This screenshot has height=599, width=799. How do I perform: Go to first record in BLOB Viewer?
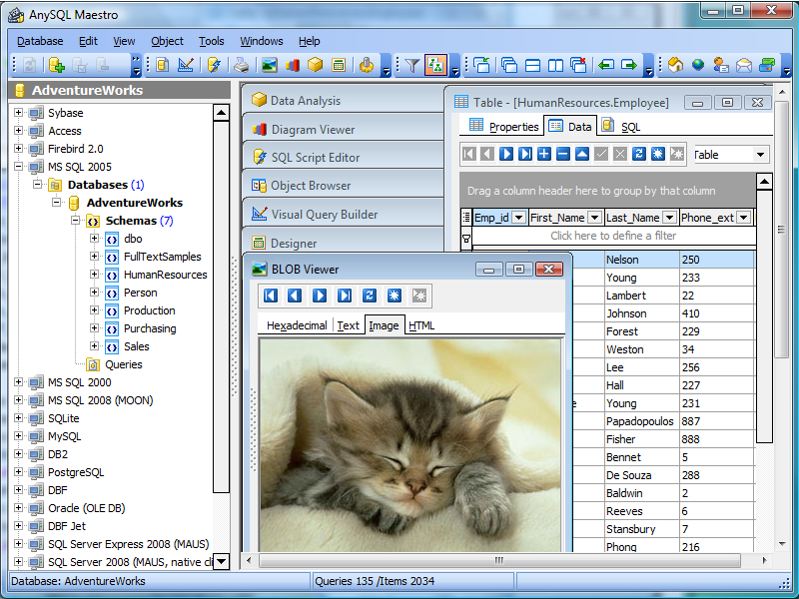[x=271, y=296]
